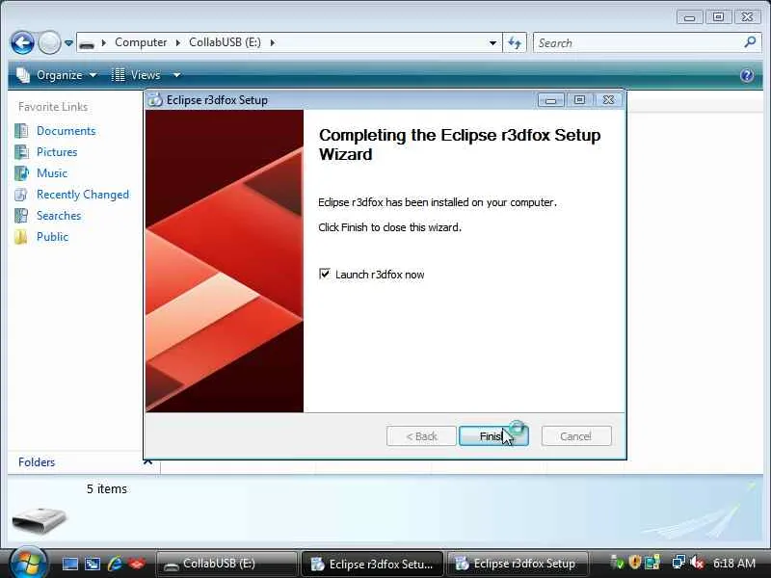
Task: Click the Public folder icon
Action: [x=21, y=237]
